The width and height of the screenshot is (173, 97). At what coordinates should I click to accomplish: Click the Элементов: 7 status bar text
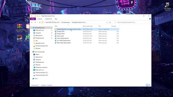(x=35, y=85)
